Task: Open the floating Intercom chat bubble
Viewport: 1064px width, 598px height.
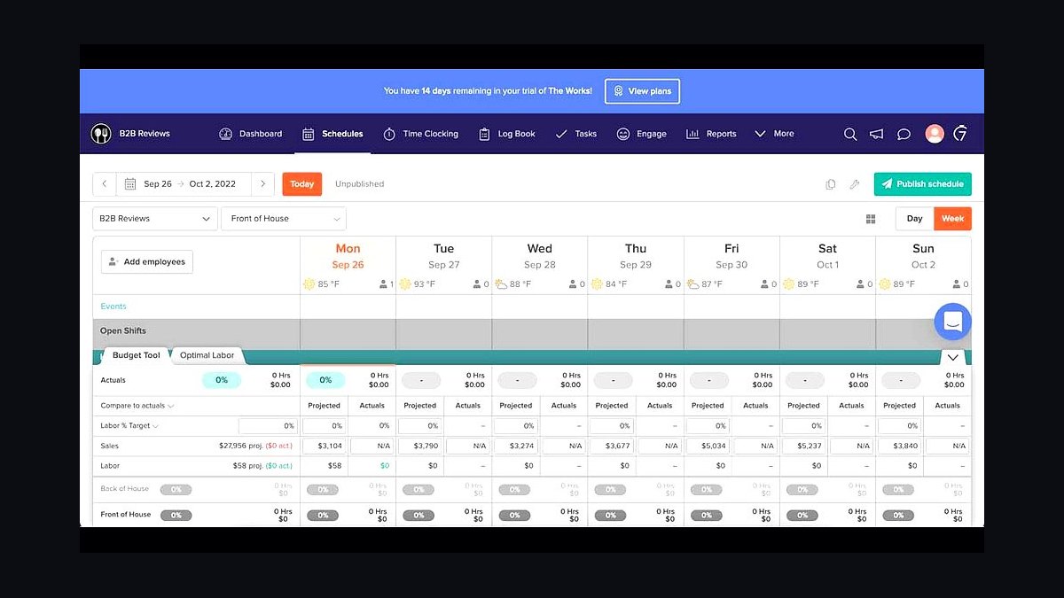Action: [952, 322]
